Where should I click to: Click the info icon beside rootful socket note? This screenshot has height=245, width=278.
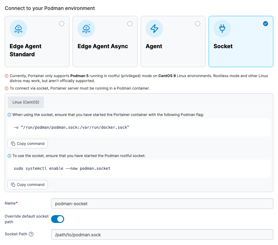point(9,156)
